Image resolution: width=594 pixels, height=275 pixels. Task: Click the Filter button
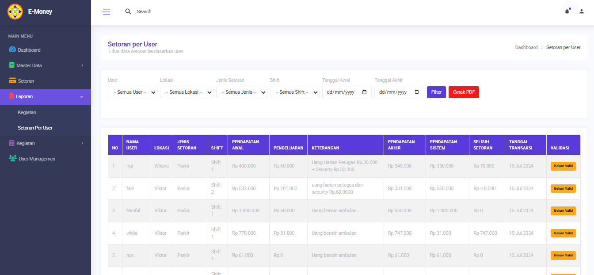point(436,92)
